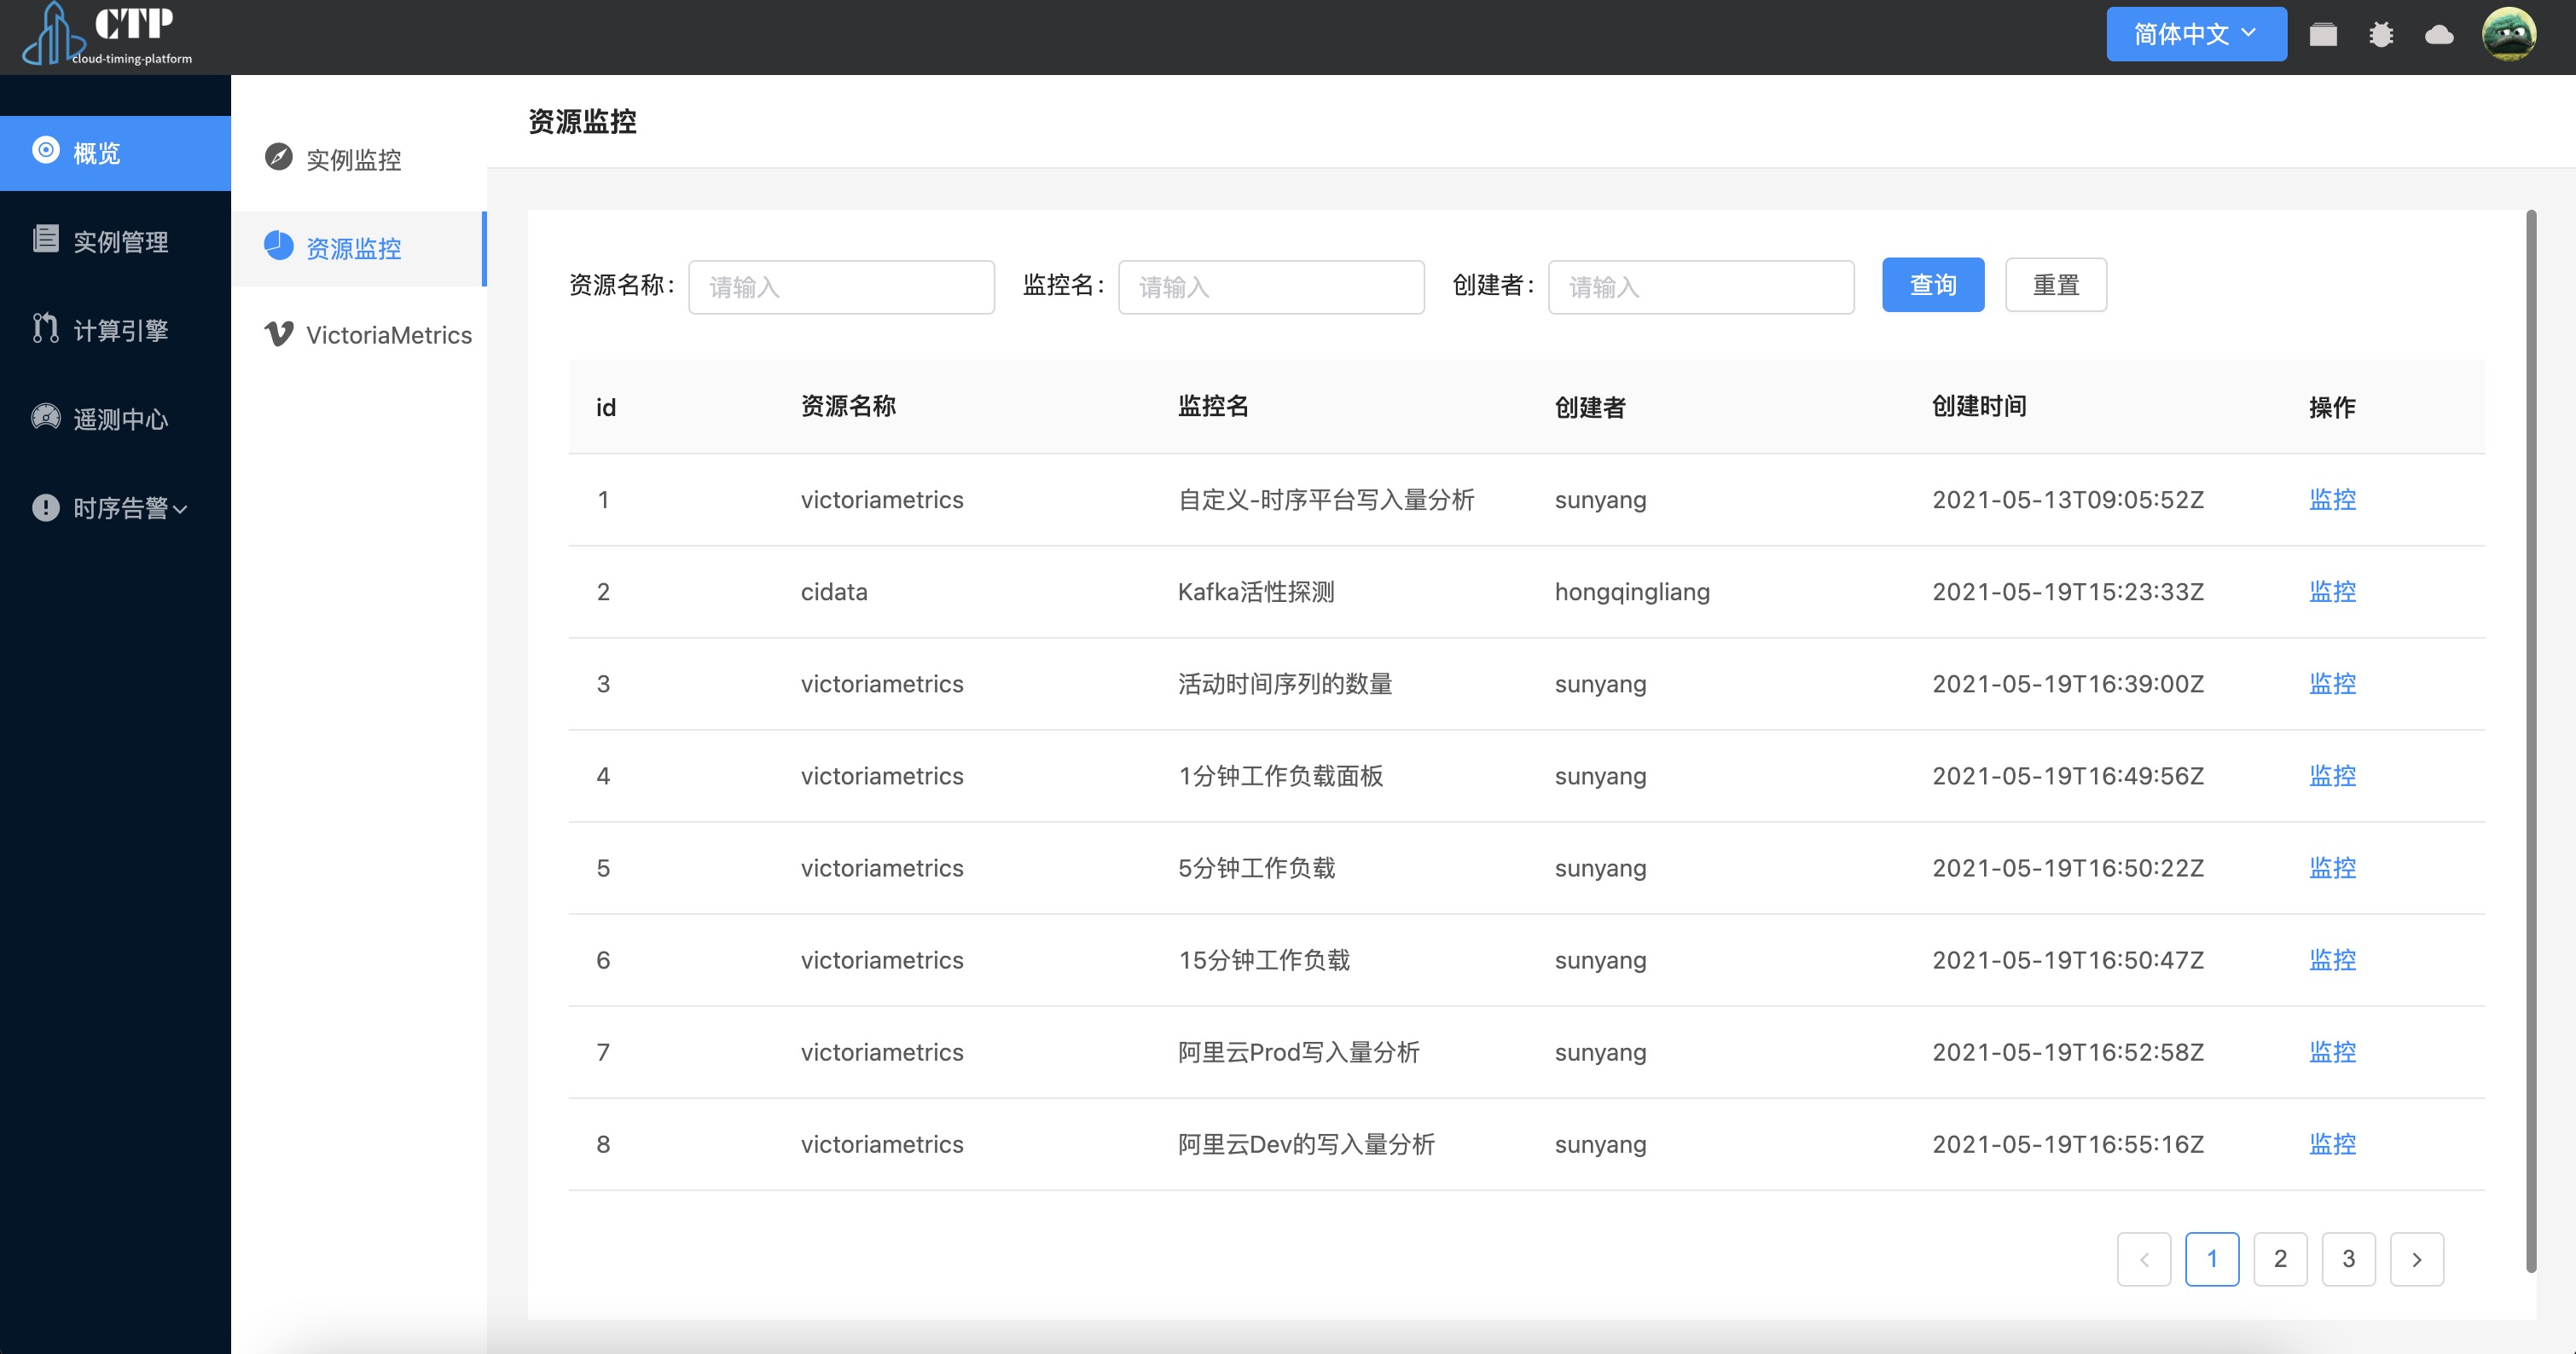Image resolution: width=2576 pixels, height=1354 pixels.
Task: Select the VictoriaMetrics submenu item
Action: pos(359,336)
